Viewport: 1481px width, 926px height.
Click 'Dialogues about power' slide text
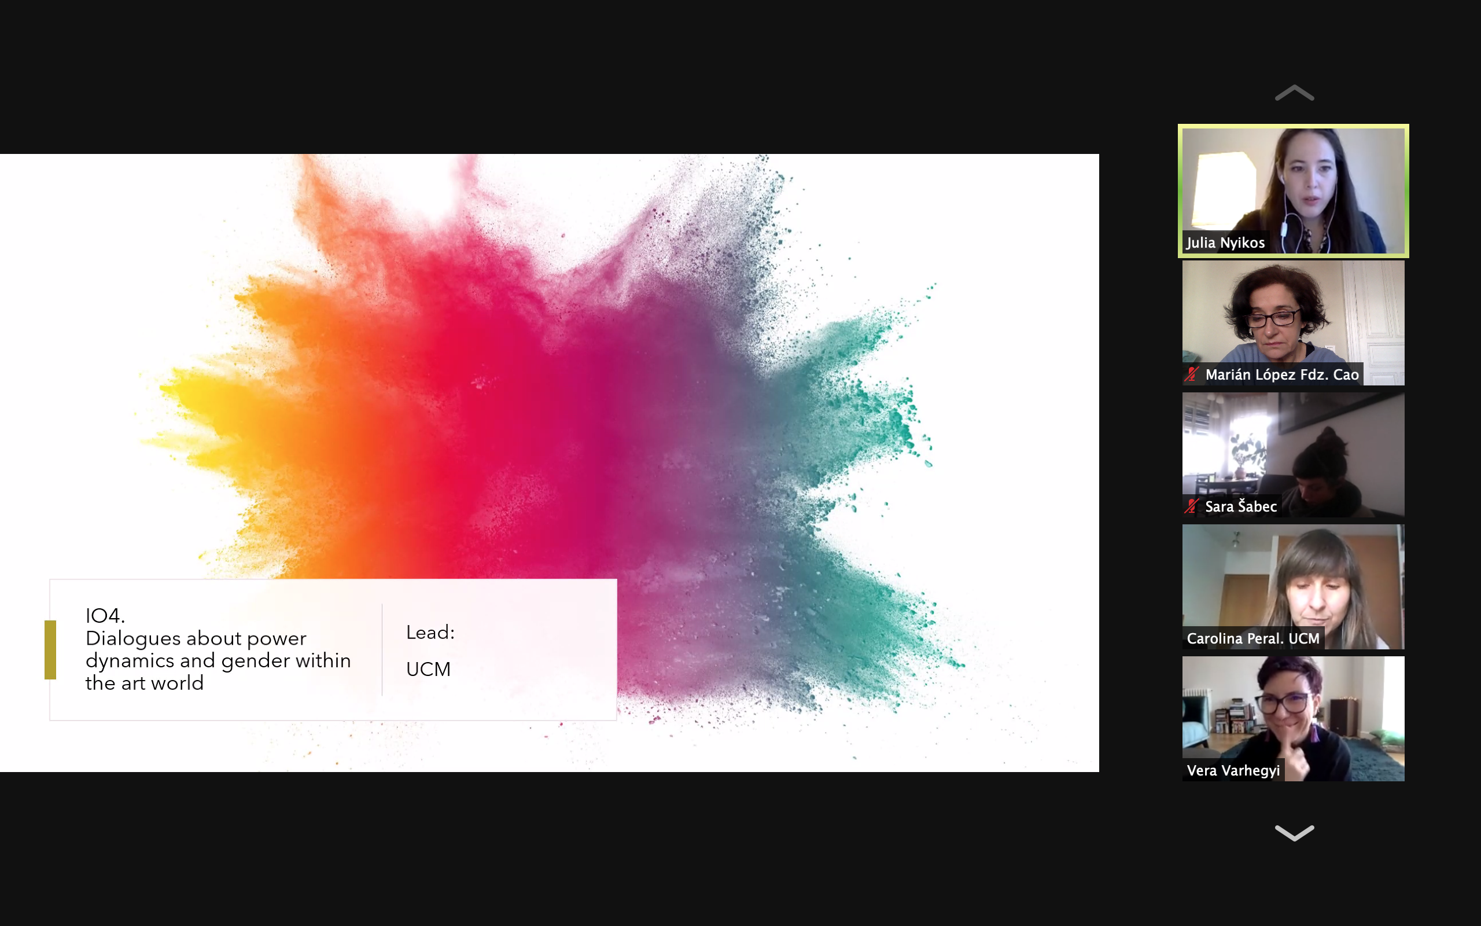(x=196, y=638)
